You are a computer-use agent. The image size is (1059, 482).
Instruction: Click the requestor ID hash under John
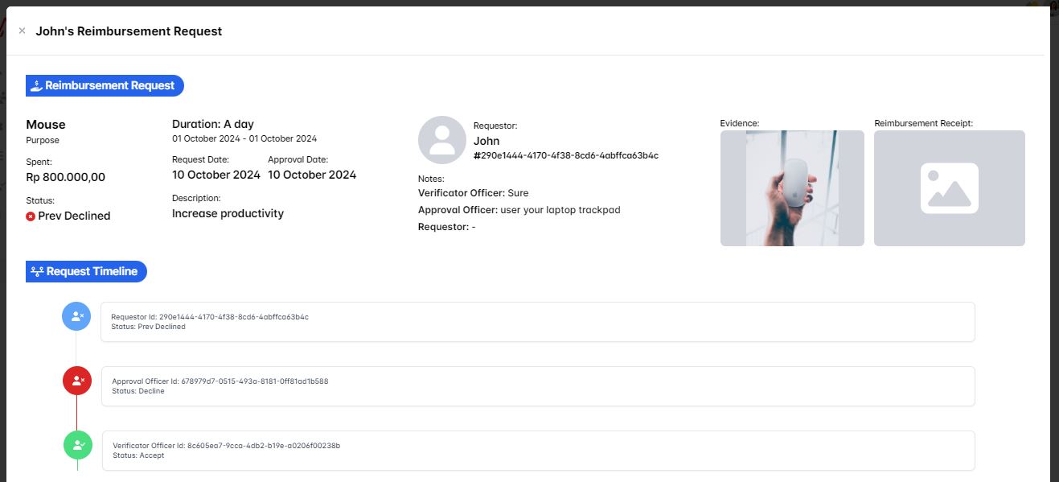(565, 156)
